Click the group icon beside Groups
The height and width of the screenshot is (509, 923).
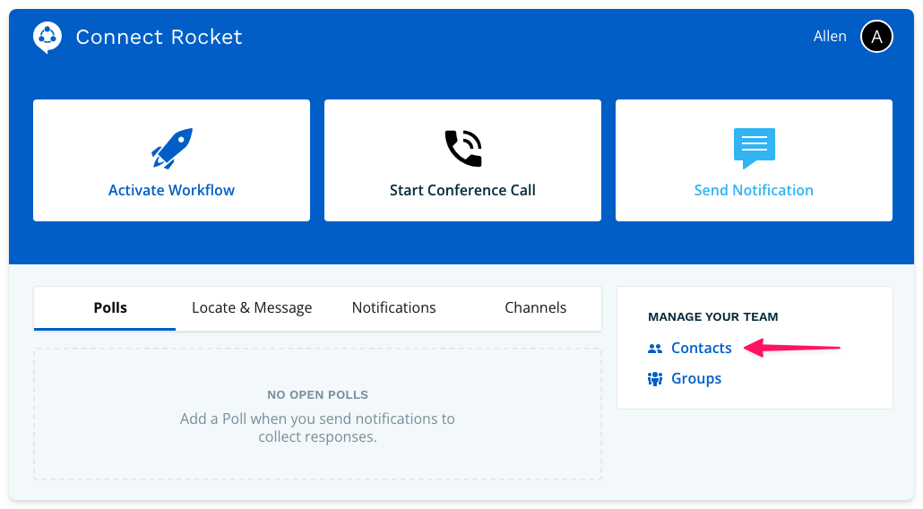coord(654,379)
